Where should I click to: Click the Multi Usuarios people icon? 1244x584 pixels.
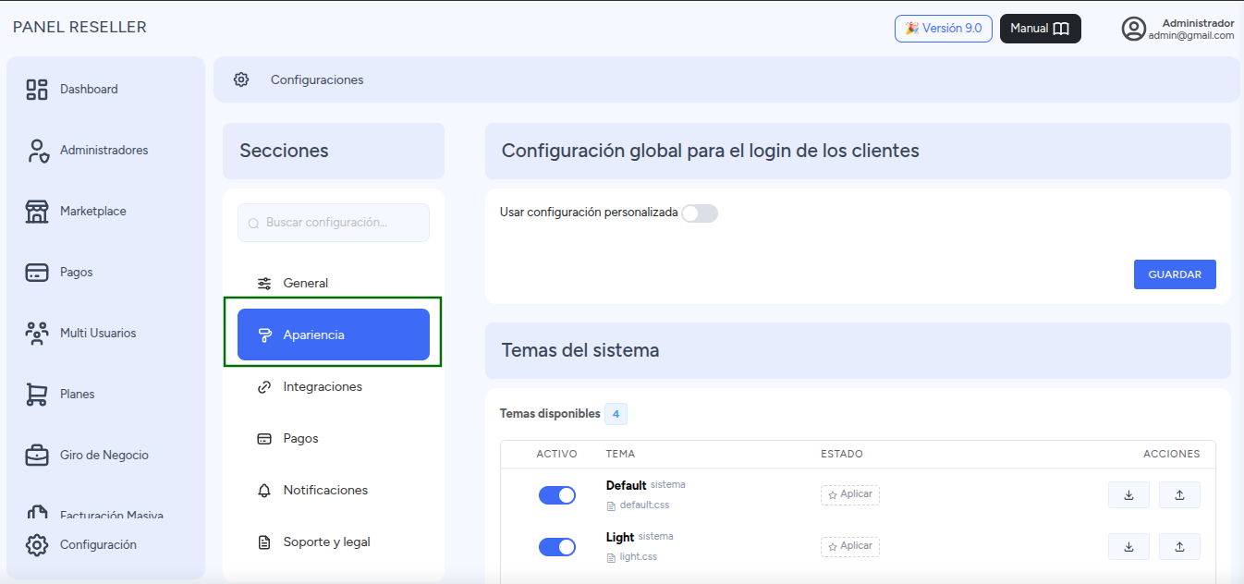tap(37, 334)
